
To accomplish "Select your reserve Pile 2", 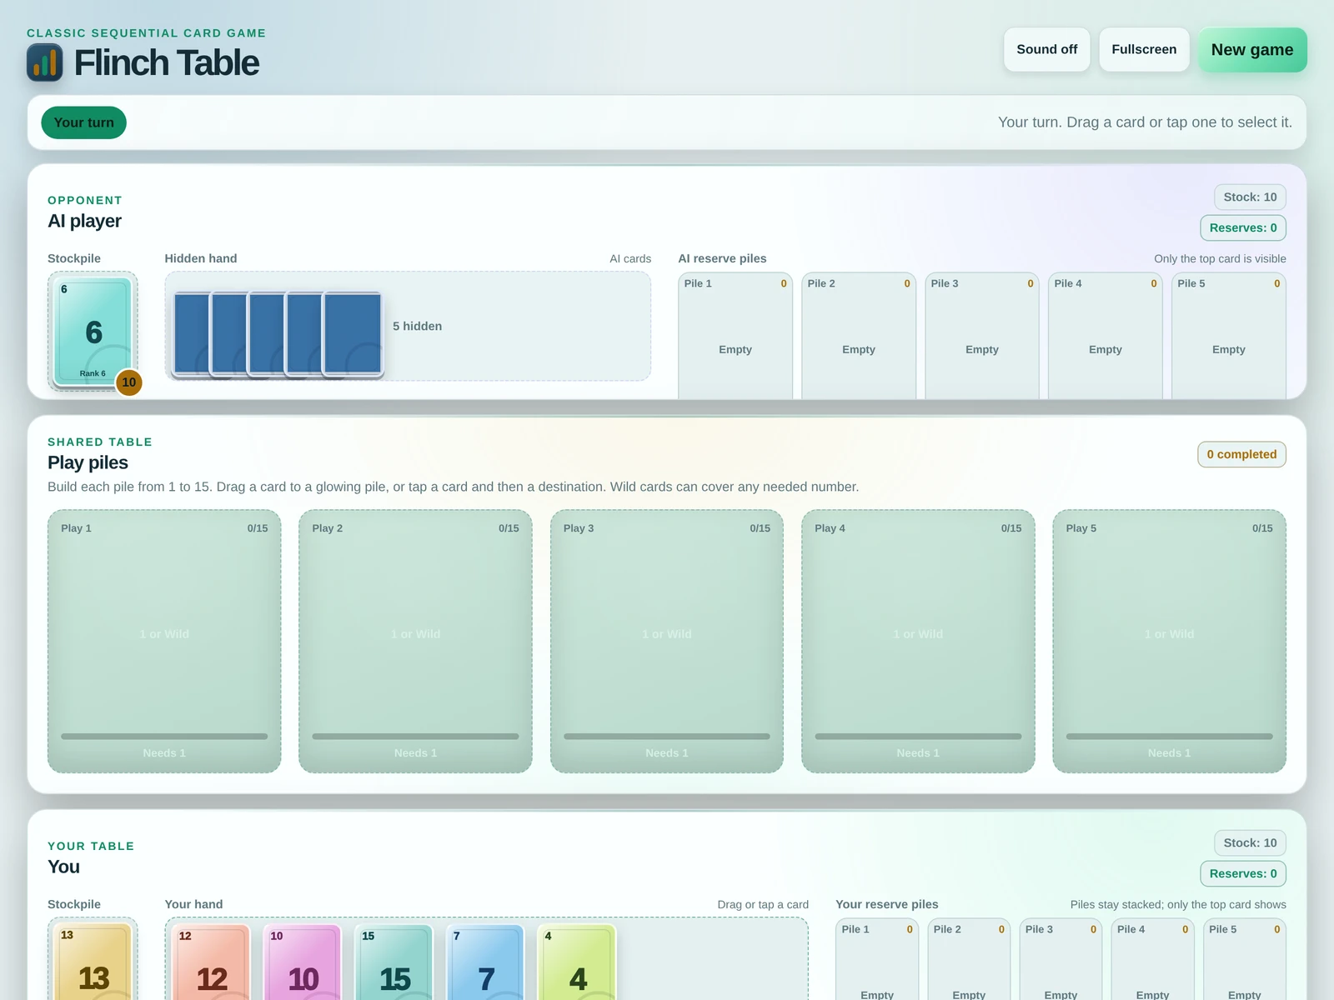I will tap(969, 959).
